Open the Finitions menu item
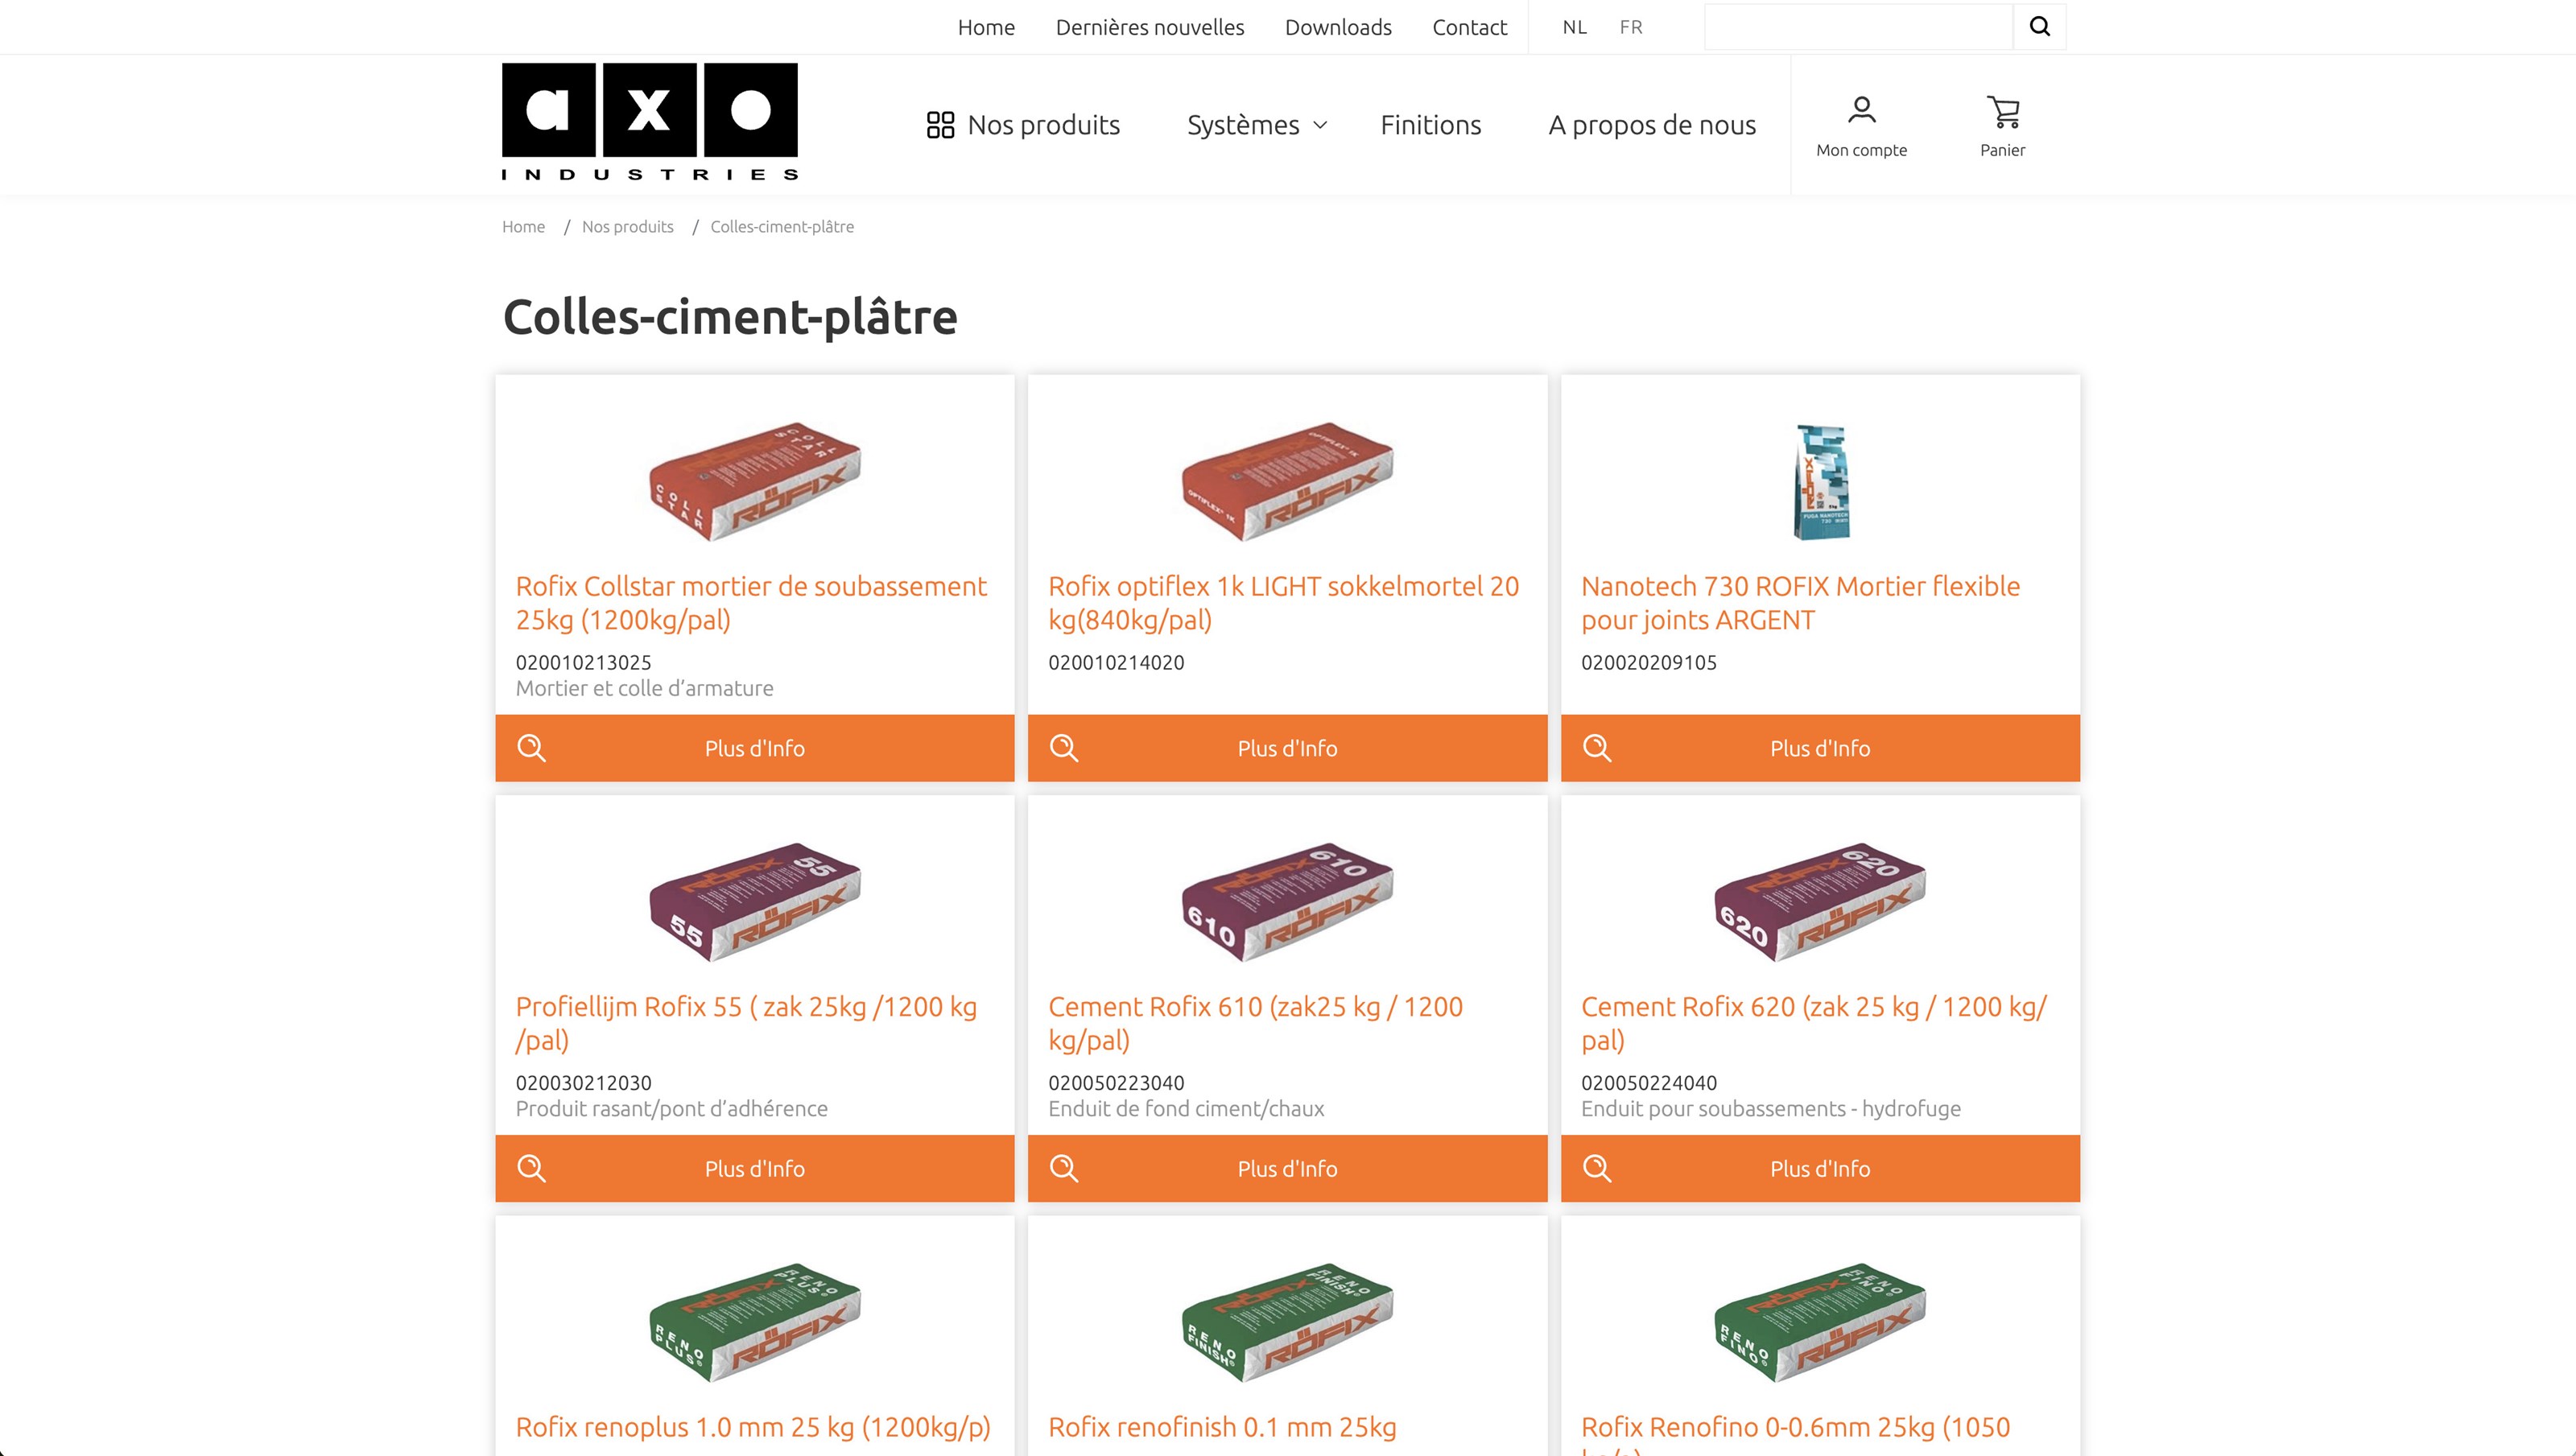Viewport: 2576px width, 1456px height. tap(1430, 125)
